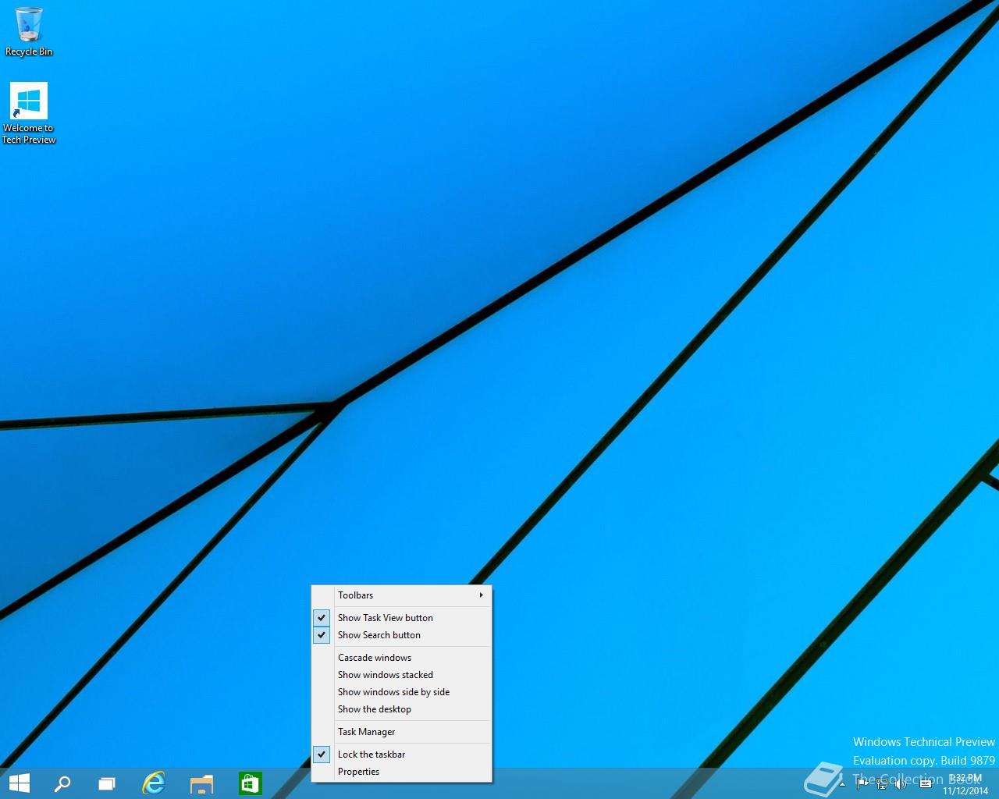This screenshot has width=999, height=799.
Task: Open taskbar Properties
Action: [402, 772]
